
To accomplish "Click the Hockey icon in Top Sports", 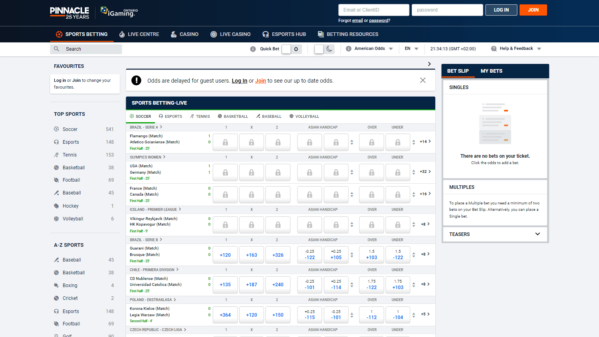I will pyautogui.click(x=56, y=206).
